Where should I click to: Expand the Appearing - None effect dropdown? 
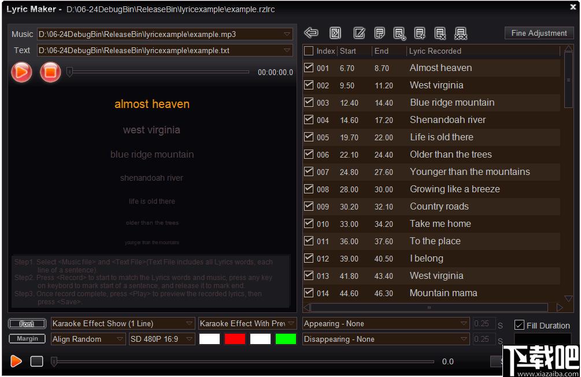point(464,323)
